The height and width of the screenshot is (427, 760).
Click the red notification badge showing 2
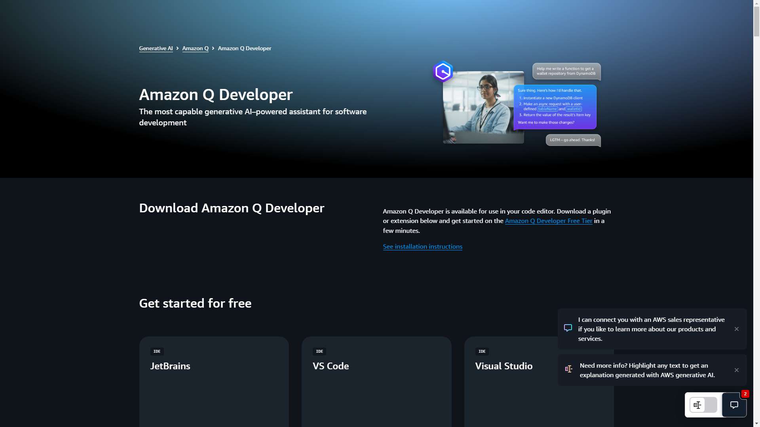745,394
